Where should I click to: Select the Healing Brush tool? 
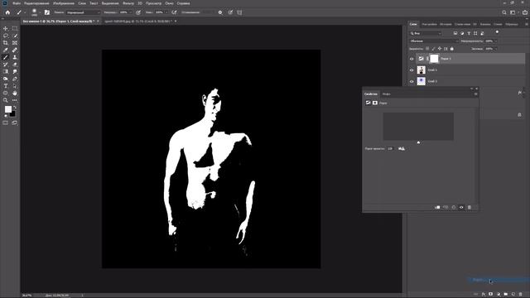[x=15, y=50]
